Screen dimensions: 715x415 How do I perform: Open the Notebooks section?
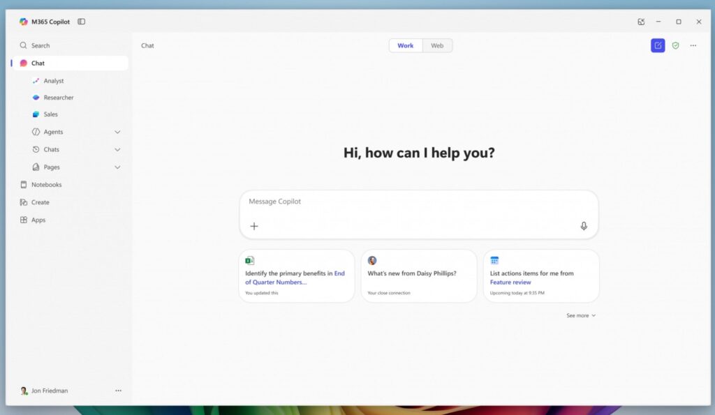coord(45,184)
